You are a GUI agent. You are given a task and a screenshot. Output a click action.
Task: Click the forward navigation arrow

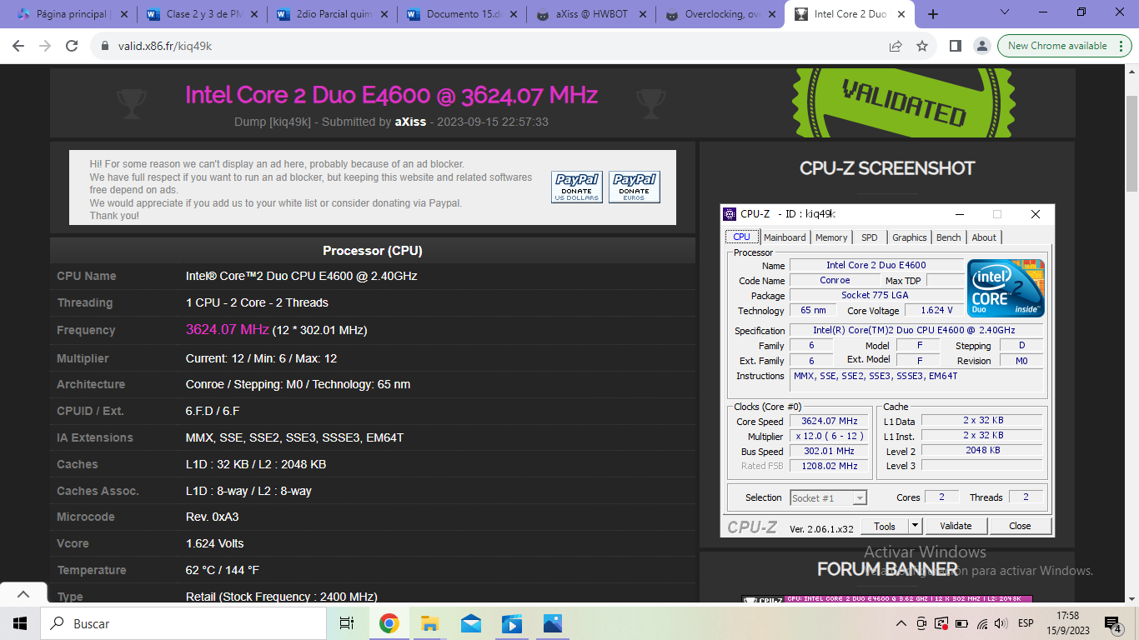(45, 46)
